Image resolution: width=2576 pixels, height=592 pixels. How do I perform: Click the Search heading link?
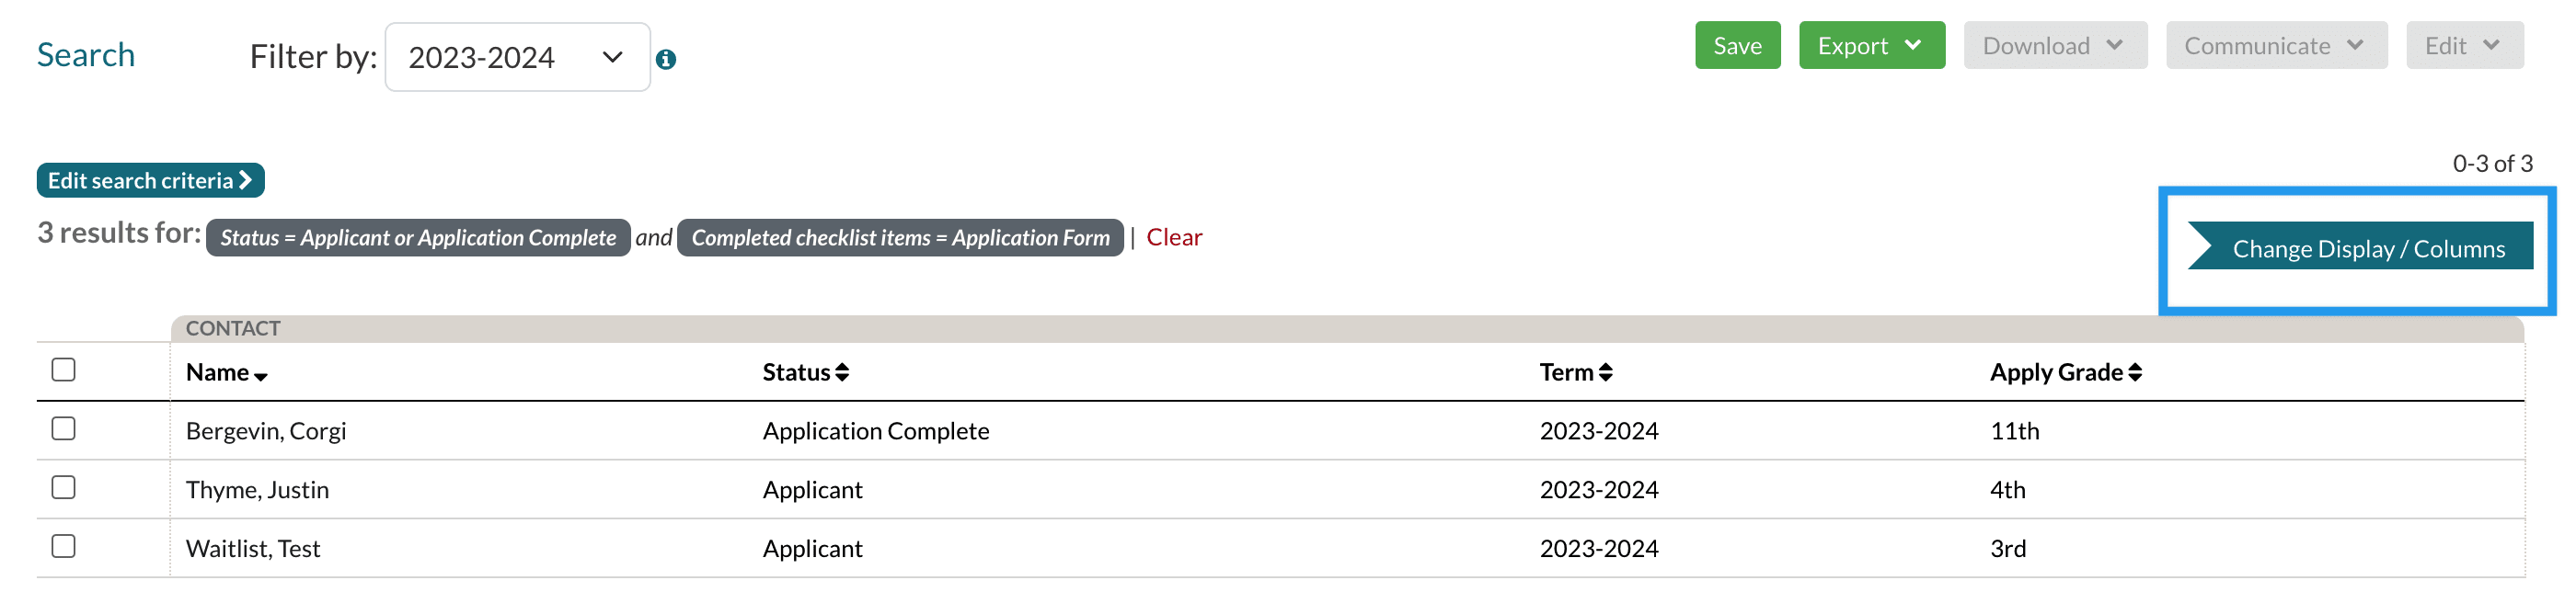86,55
